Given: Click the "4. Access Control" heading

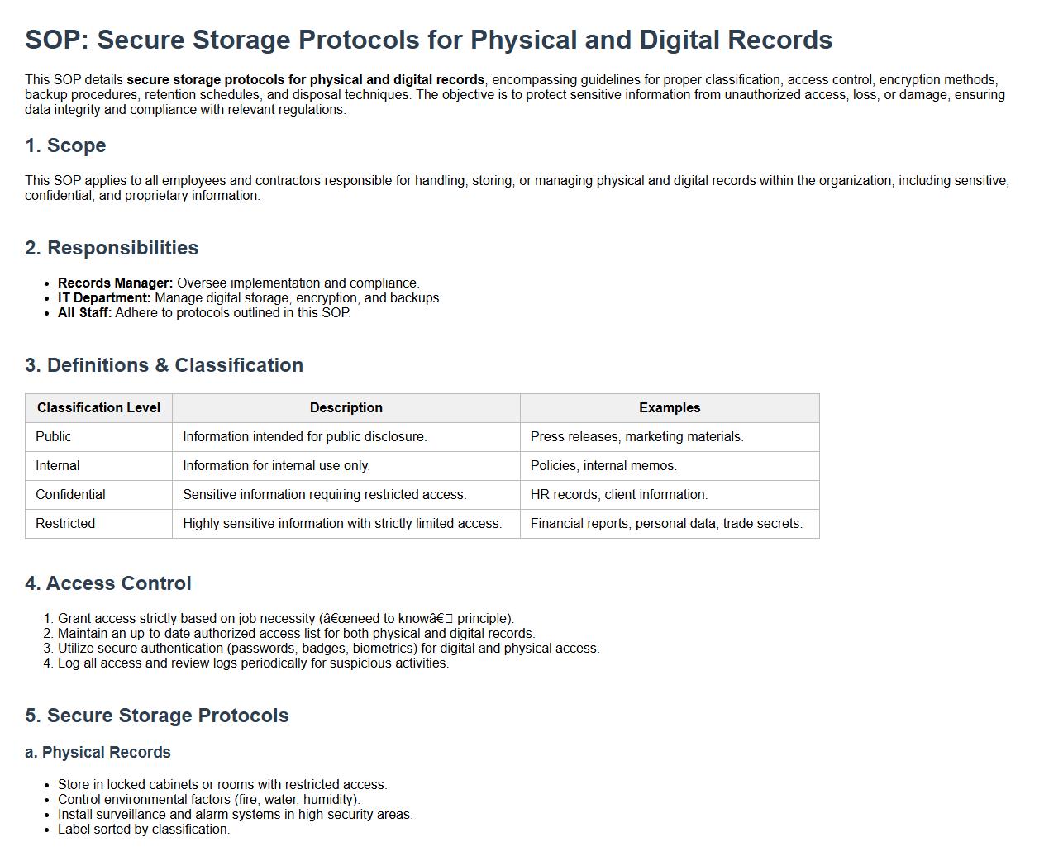Looking at the screenshot, I should pyautogui.click(x=108, y=583).
